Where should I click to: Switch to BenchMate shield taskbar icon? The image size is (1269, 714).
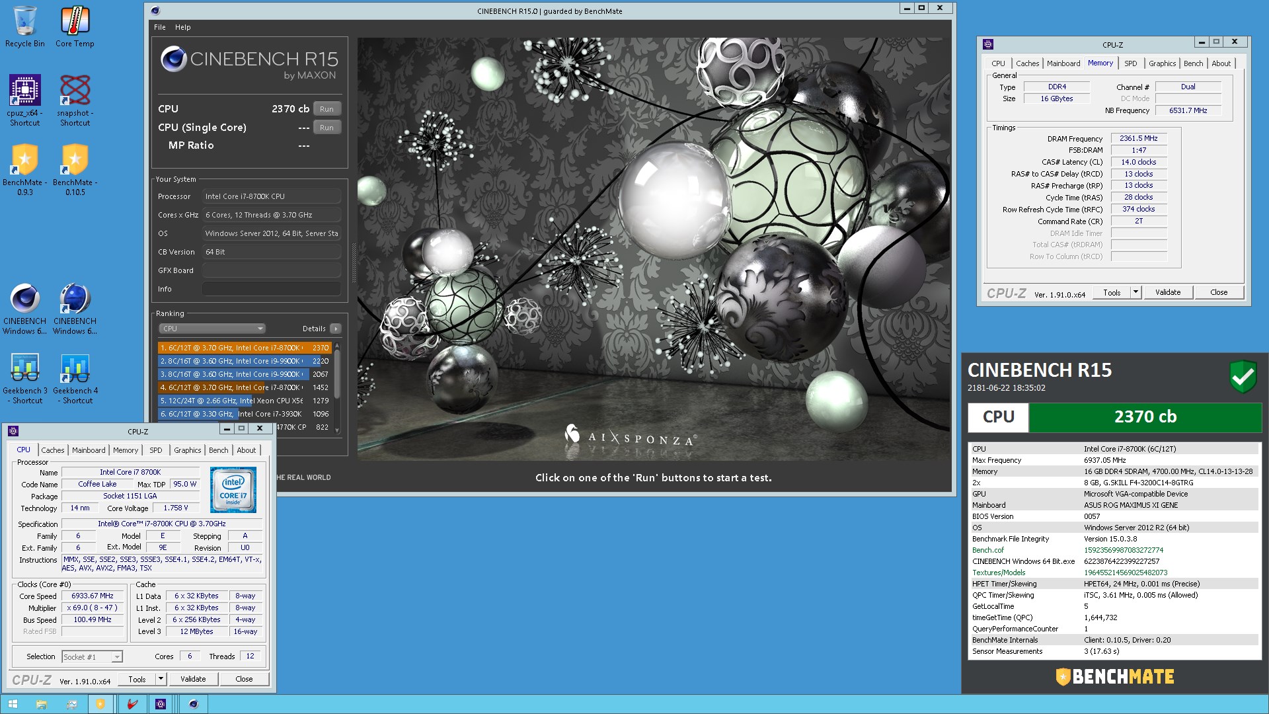pyautogui.click(x=100, y=704)
